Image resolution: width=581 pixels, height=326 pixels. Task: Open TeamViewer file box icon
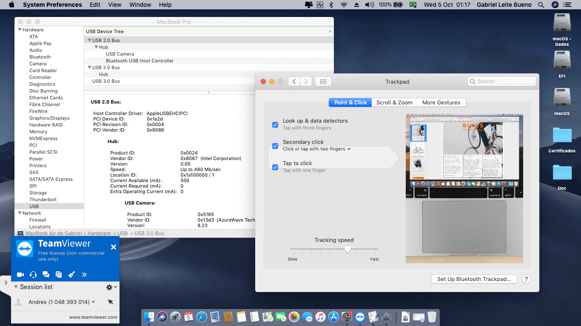click(x=59, y=275)
